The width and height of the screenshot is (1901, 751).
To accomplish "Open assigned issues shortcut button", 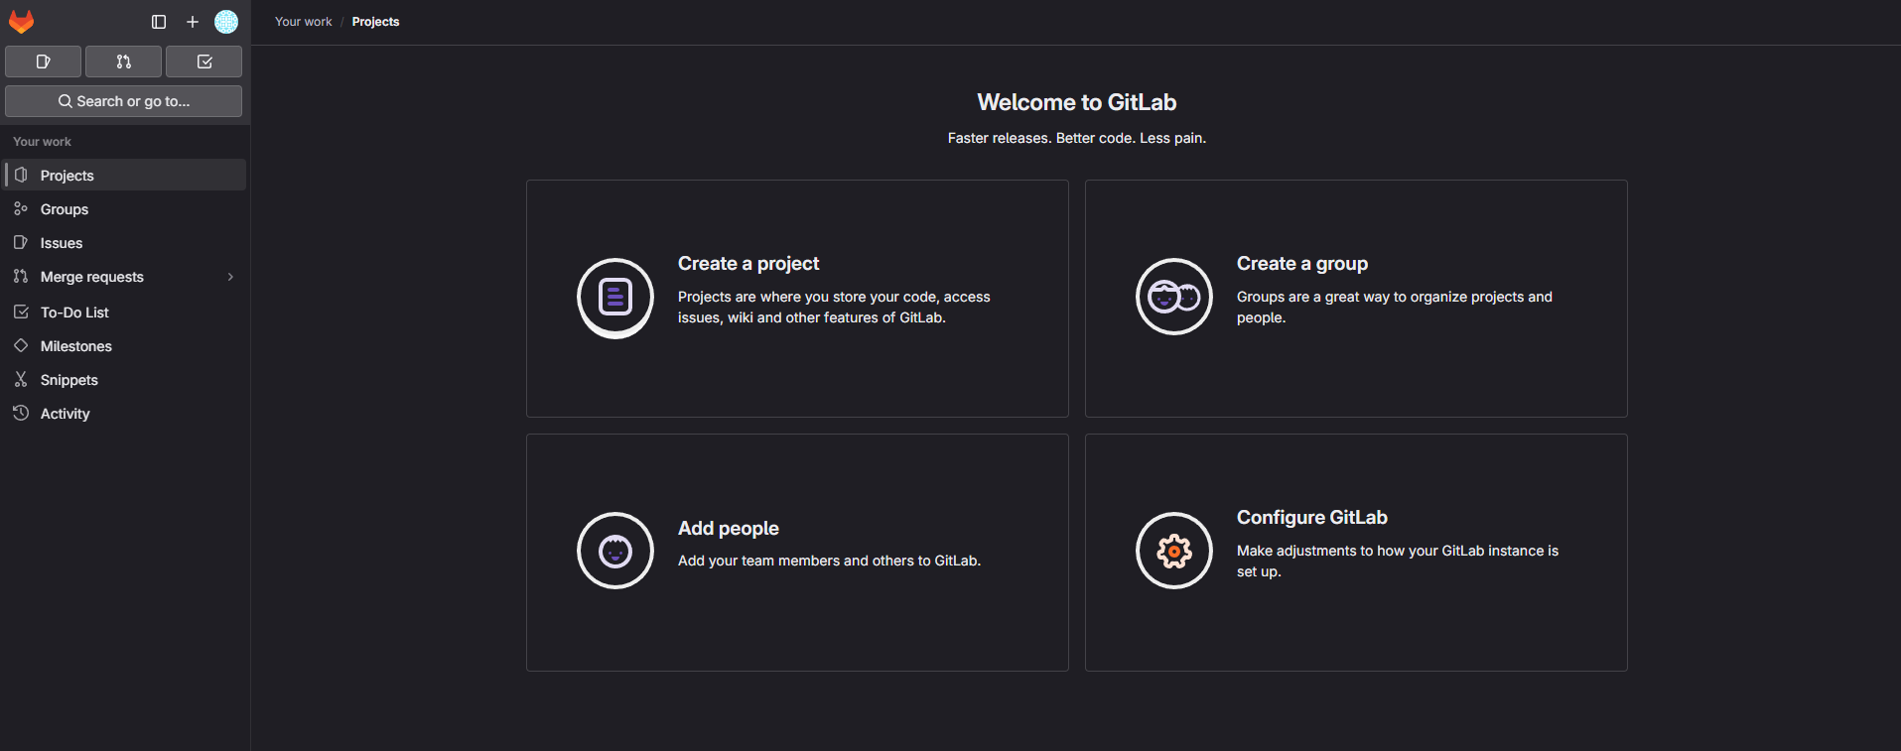I will pyautogui.click(x=43, y=62).
